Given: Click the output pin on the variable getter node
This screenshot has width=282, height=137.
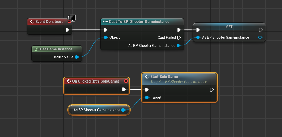Looking at the screenshot, I should click(x=123, y=110).
